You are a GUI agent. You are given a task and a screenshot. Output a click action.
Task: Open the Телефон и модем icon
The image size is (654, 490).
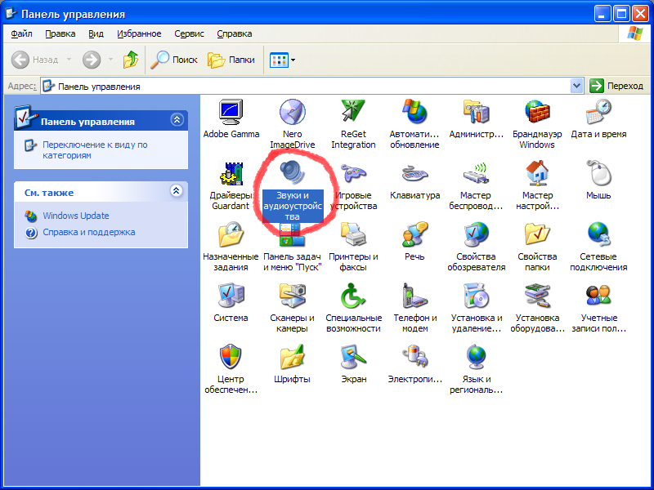click(414, 296)
